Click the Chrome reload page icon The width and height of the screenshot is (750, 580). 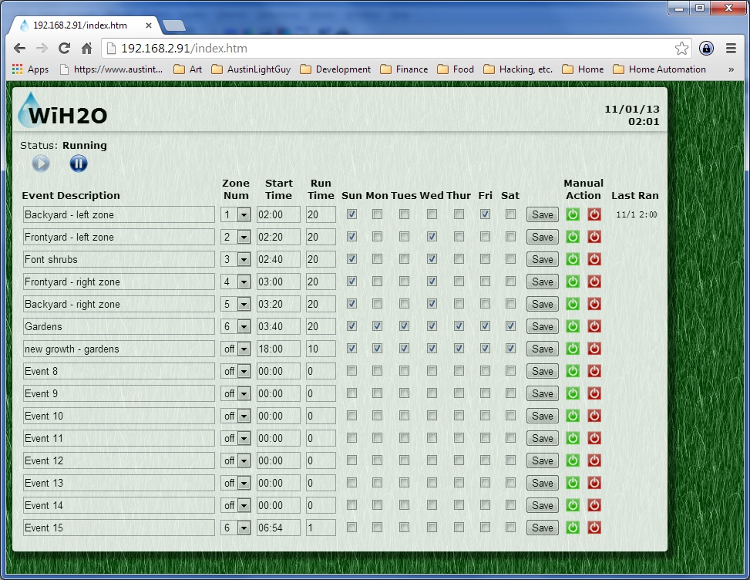click(x=65, y=49)
